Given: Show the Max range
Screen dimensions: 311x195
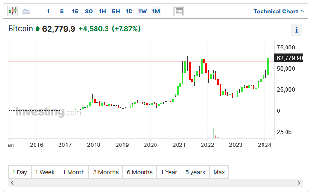Looking at the screenshot, I should pyautogui.click(x=219, y=172).
